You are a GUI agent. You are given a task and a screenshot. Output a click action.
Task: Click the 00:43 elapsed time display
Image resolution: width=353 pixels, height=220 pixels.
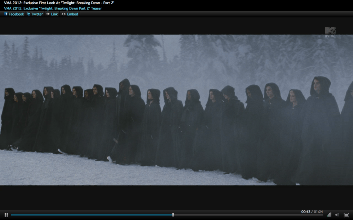point(305,212)
